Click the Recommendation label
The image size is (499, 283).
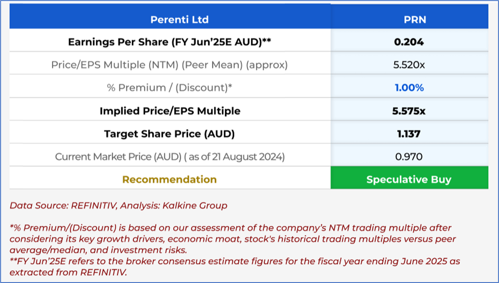click(170, 179)
